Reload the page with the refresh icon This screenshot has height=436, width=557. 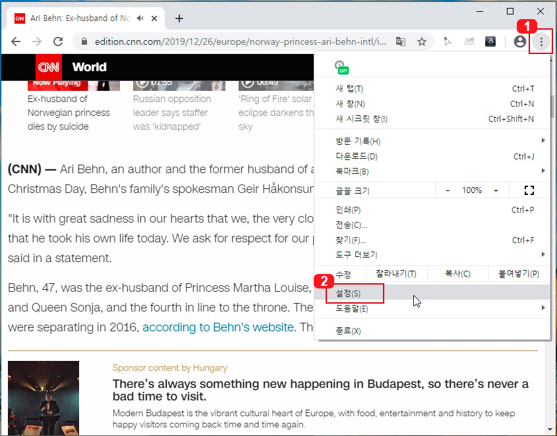point(58,41)
